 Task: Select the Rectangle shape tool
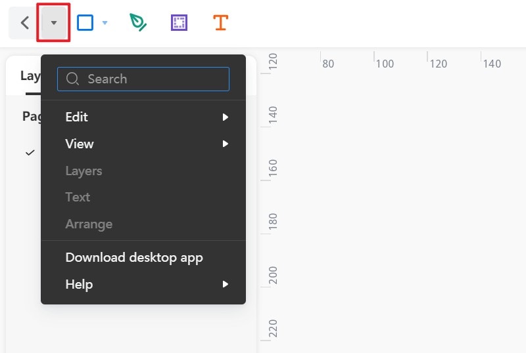coord(85,23)
